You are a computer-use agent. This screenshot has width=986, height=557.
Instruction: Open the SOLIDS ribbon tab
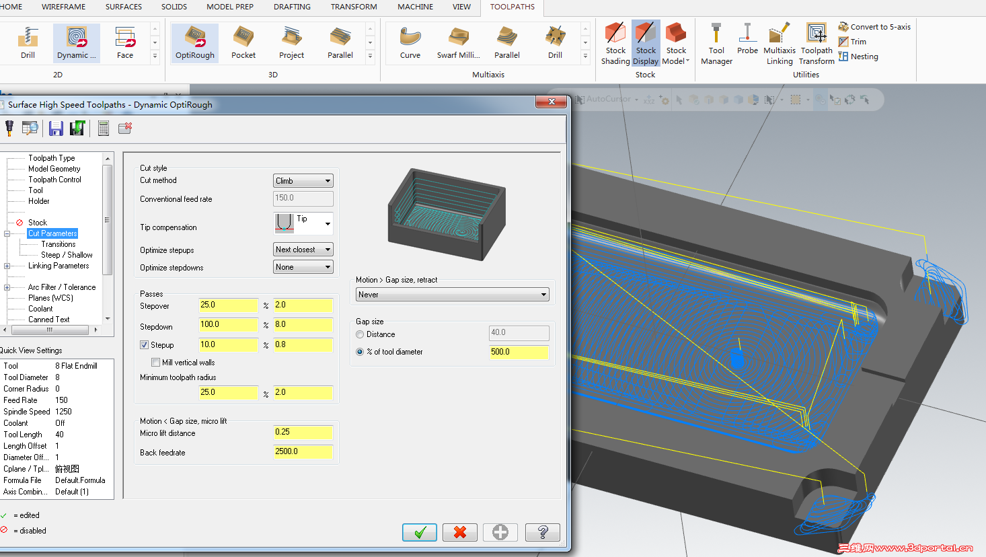click(174, 7)
